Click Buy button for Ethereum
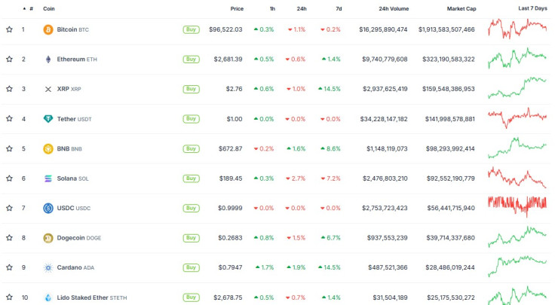This screenshot has height=305, width=555. point(191,59)
